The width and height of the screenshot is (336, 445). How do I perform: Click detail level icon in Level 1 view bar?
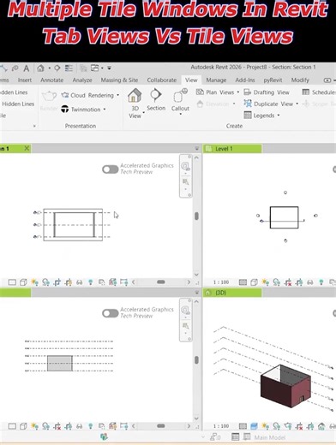(x=243, y=282)
